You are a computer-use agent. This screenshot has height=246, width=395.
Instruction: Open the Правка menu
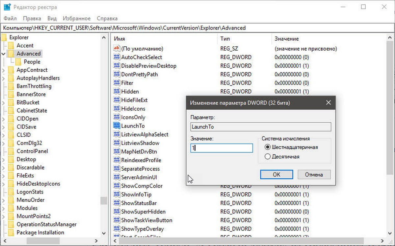[x=32, y=18]
